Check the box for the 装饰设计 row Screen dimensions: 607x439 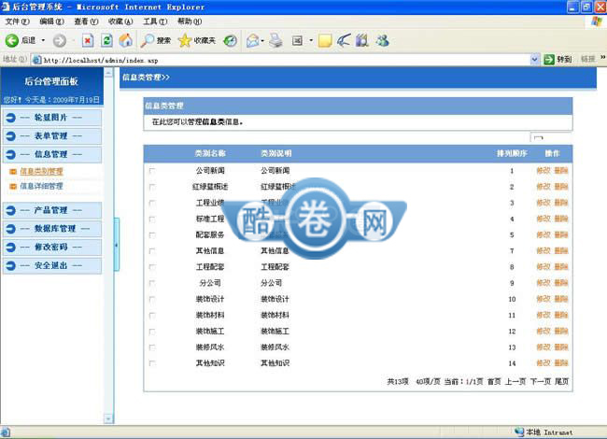coord(152,299)
